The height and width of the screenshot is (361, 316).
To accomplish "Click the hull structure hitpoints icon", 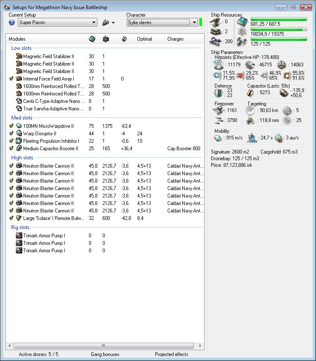I will (282, 65).
